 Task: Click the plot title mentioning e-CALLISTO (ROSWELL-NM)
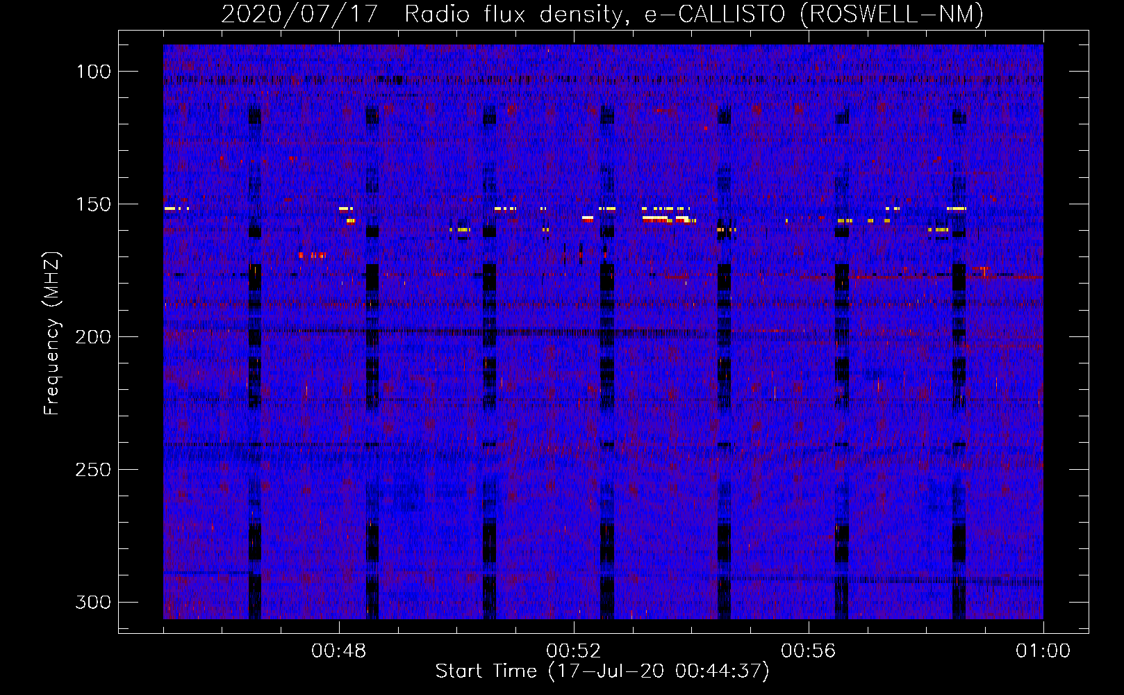click(x=602, y=14)
